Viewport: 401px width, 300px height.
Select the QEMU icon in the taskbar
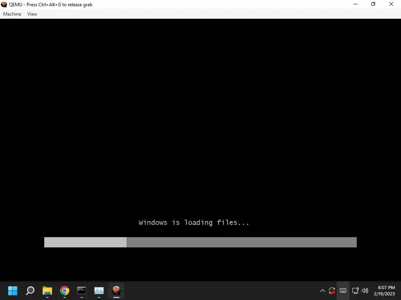(116, 291)
